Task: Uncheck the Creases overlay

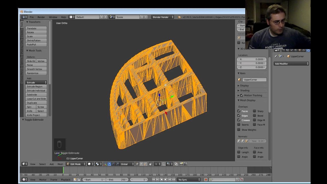Action: click(x=239, y=120)
